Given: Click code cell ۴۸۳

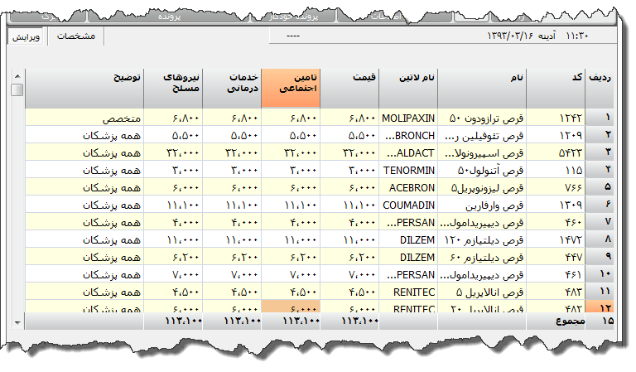Looking at the screenshot, I should [556, 292].
